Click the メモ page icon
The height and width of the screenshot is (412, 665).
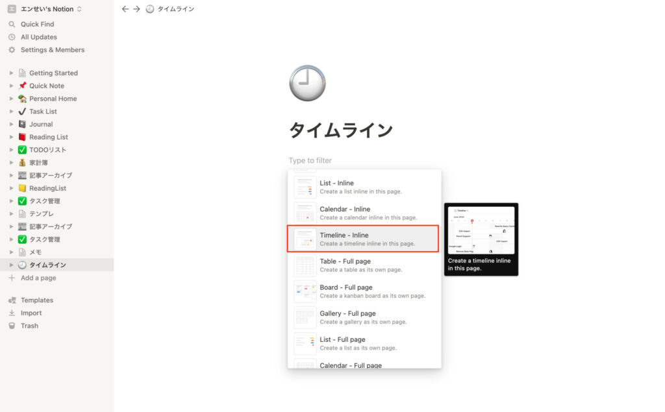[23, 252]
